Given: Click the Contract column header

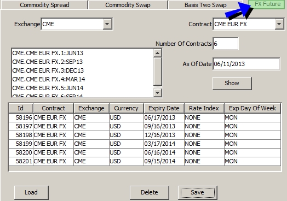Looking at the screenshot, I should pos(54,108).
